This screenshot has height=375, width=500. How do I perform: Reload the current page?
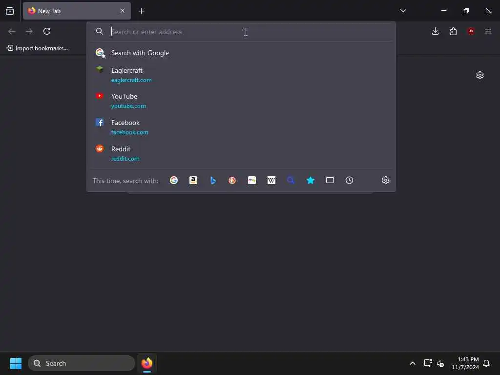(x=47, y=31)
